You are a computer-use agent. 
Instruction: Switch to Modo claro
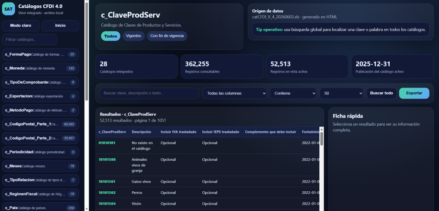(x=21, y=25)
